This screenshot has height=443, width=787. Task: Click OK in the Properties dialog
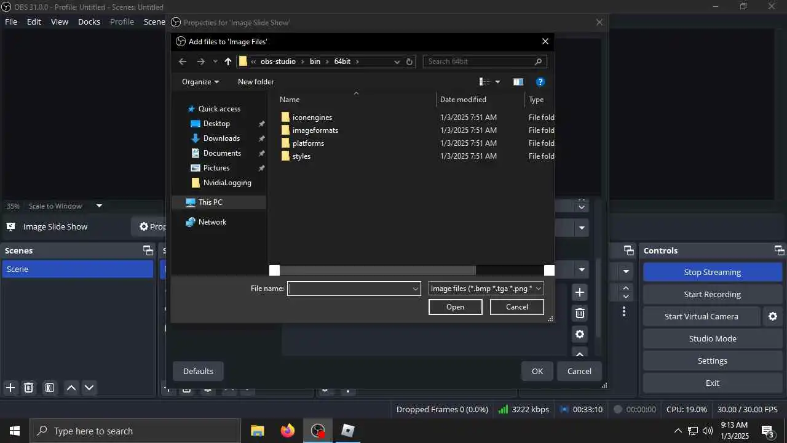coord(537,371)
